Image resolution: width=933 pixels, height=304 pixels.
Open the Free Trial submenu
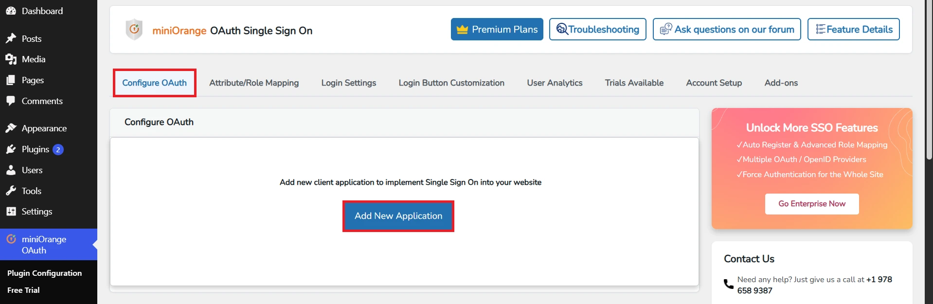coord(23,290)
